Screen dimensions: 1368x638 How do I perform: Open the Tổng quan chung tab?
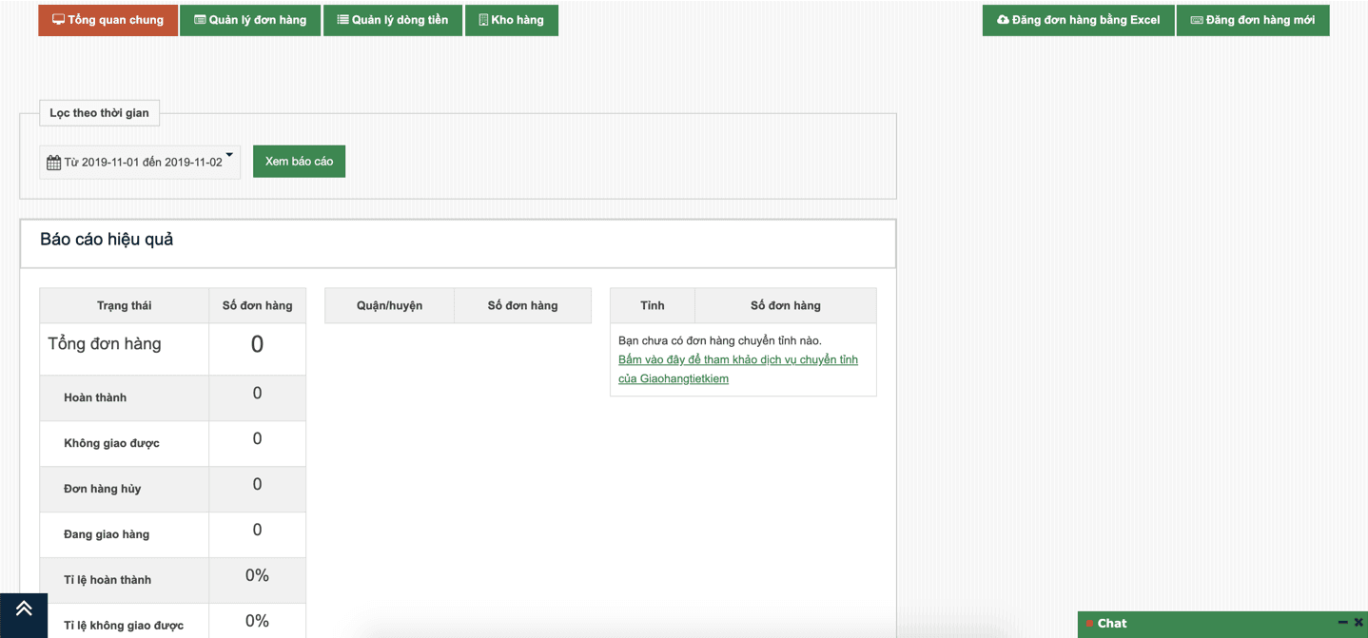[x=107, y=20]
